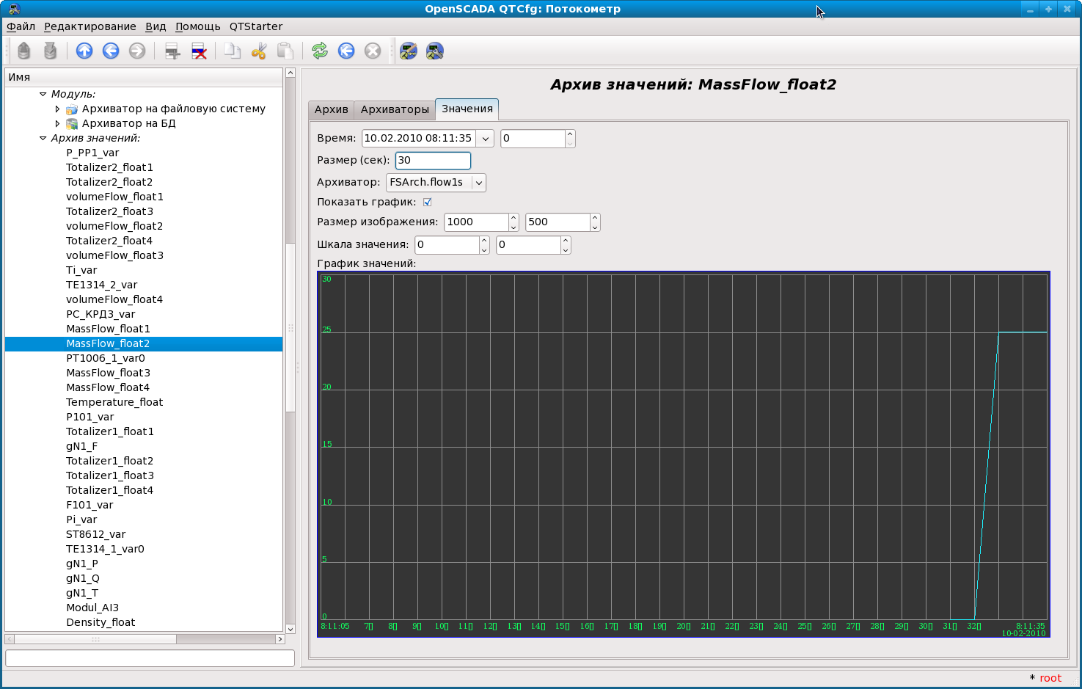Screen dimensions: 1082x689
Task: Click the Back arrow toolbar icon
Action: [111, 51]
